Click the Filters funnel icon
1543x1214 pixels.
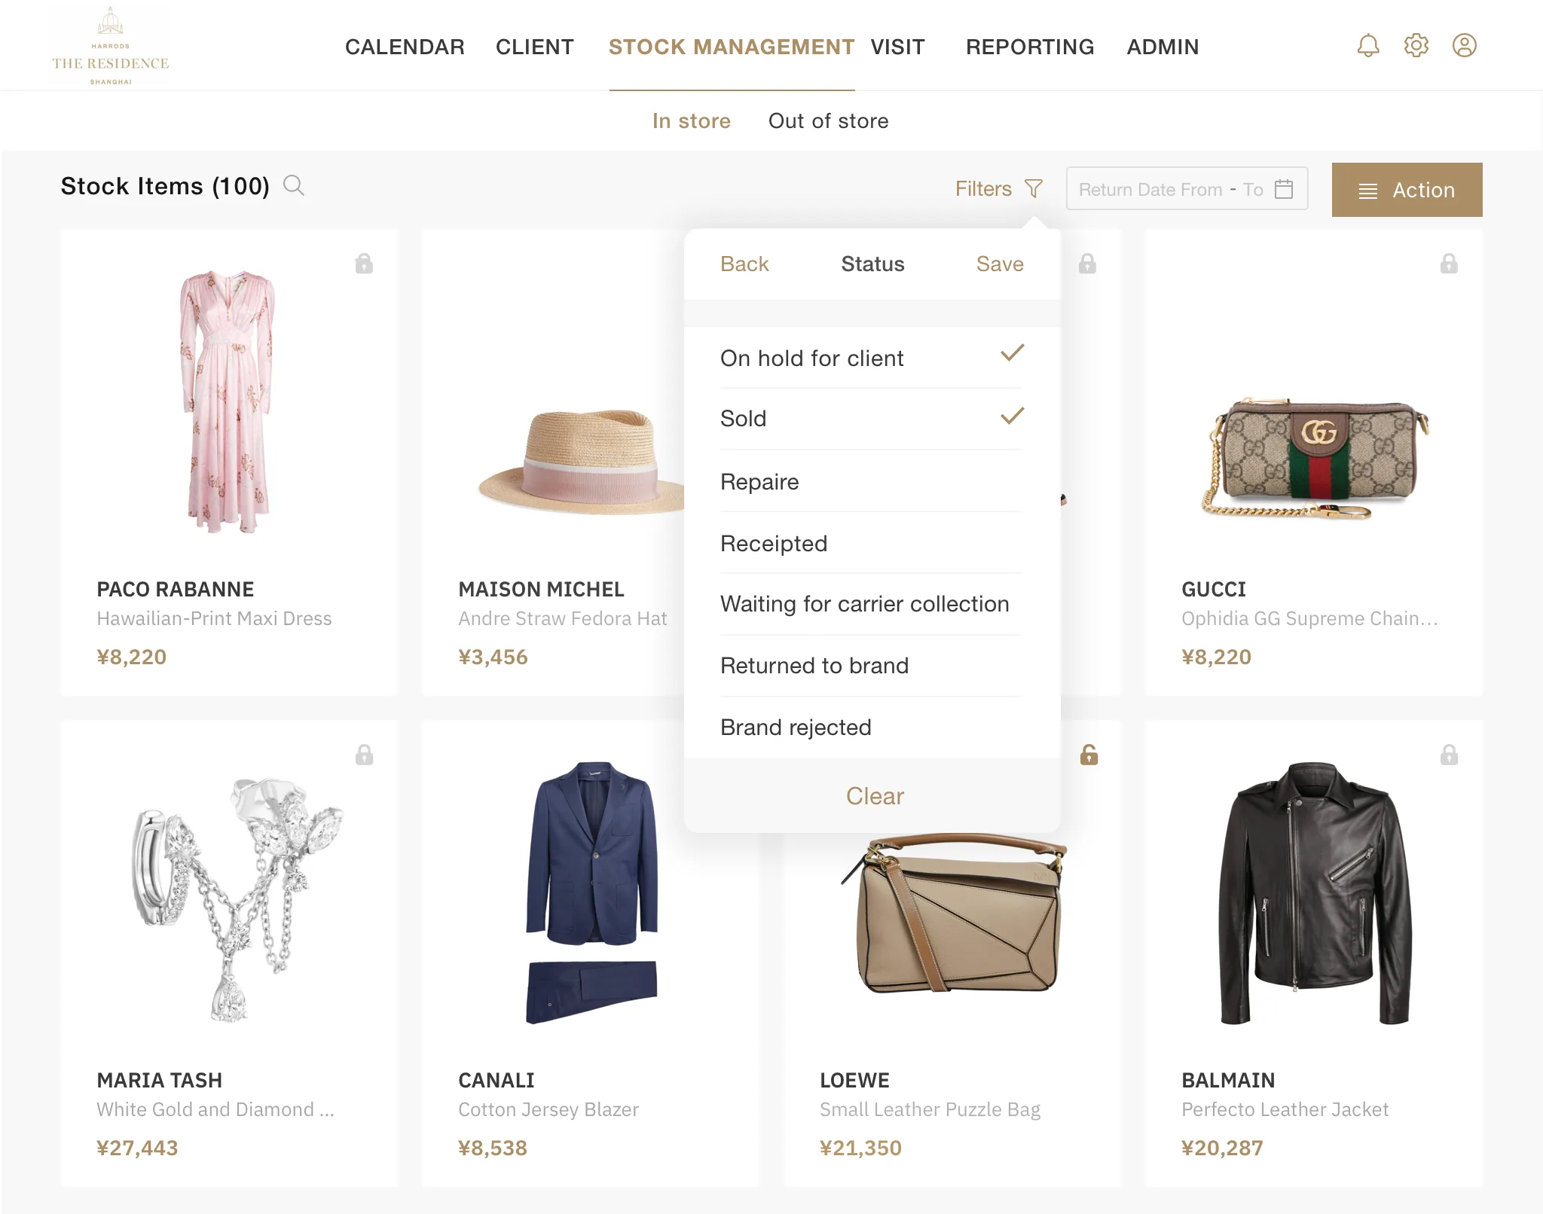(1034, 188)
